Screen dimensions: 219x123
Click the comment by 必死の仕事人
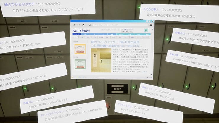pos(179,14)
